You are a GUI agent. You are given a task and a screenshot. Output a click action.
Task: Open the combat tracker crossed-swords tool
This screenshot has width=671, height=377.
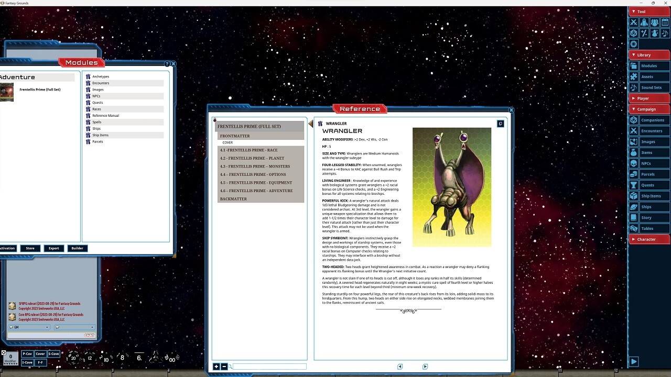click(x=634, y=22)
